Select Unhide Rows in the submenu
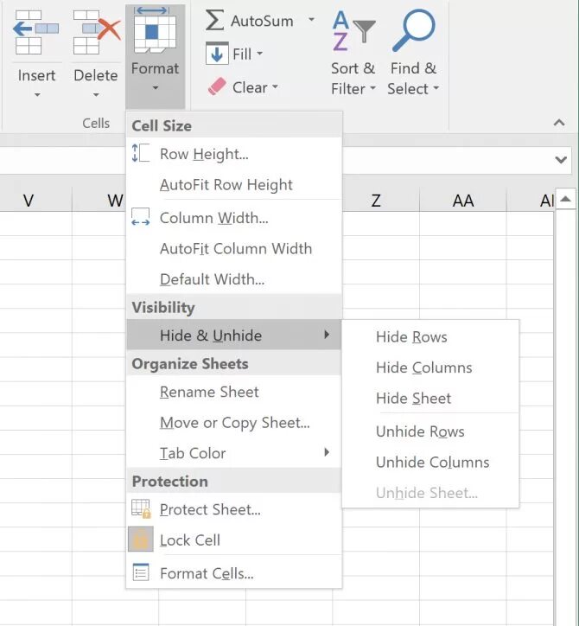The height and width of the screenshot is (626, 579). coord(420,431)
